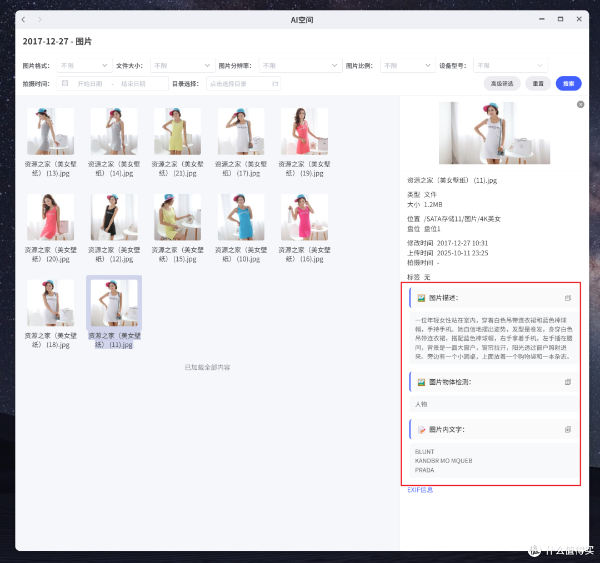Open the 图片比例 dropdown
Image resolution: width=600 pixels, height=563 pixels.
[x=408, y=66]
